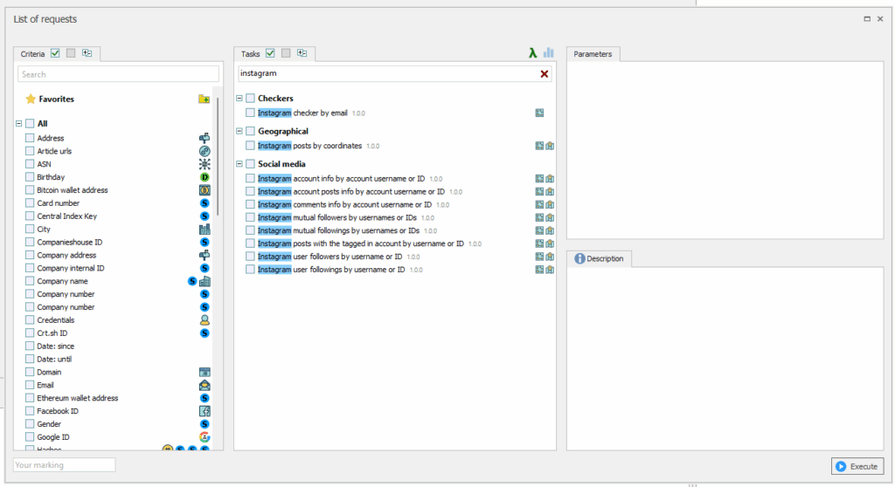This screenshot has width=895, height=487.
Task: Click the envelope icon beside Email
Action: click(205, 385)
